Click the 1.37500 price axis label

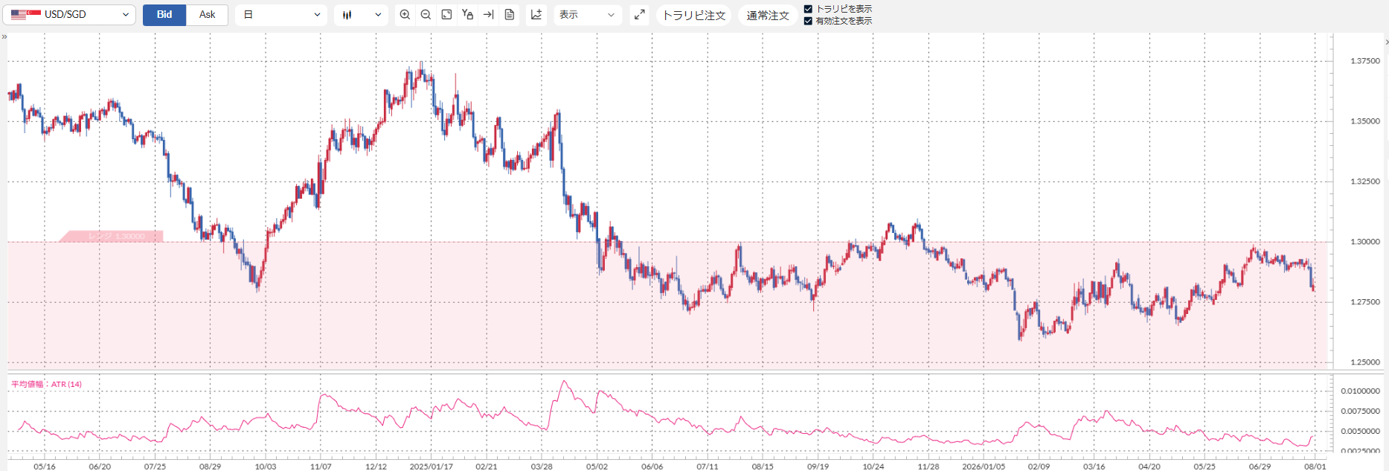tap(1365, 61)
